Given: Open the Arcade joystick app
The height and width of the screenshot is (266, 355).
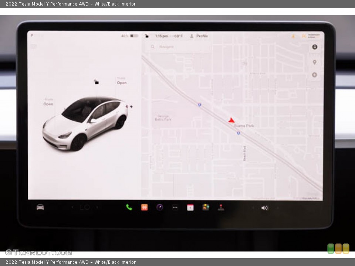Looking at the screenshot, I should coord(221,207).
